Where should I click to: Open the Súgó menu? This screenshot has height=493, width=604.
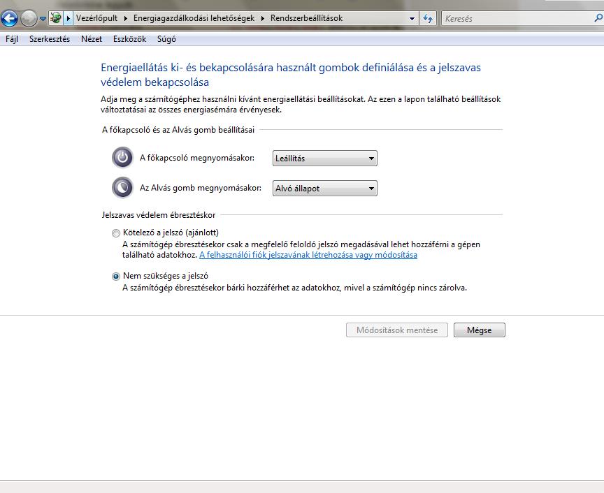coord(166,39)
